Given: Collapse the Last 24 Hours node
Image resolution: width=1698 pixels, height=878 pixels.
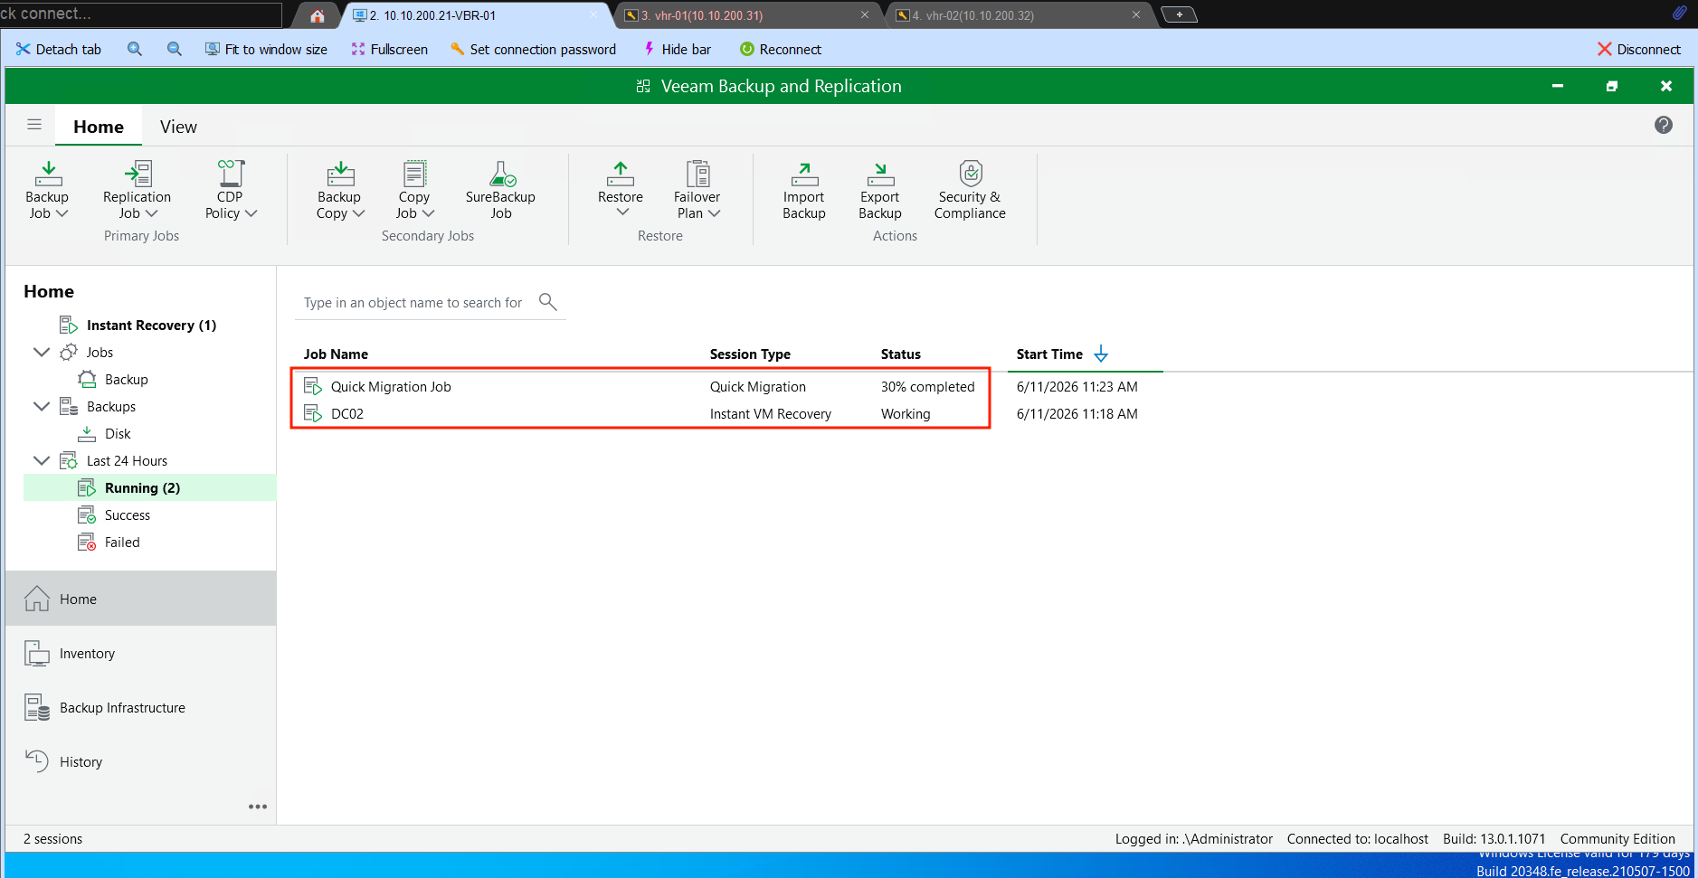Looking at the screenshot, I should coord(41,460).
